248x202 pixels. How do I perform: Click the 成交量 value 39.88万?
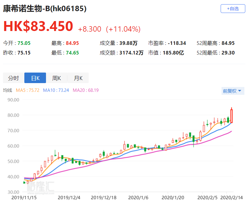pos(128,43)
